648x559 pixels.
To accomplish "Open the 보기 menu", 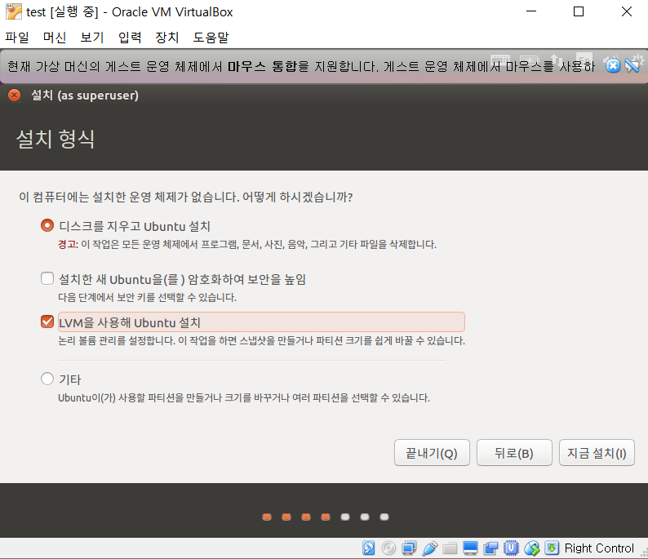I will coord(91,38).
